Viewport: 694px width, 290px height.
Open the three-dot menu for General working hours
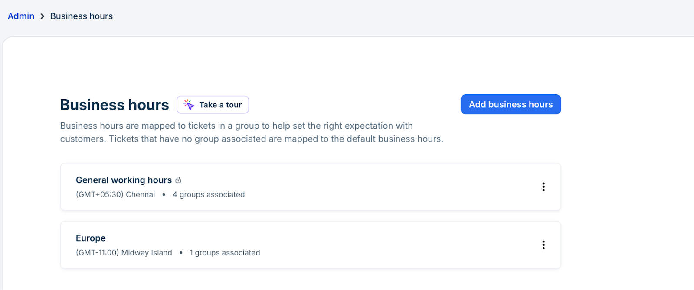[543, 187]
